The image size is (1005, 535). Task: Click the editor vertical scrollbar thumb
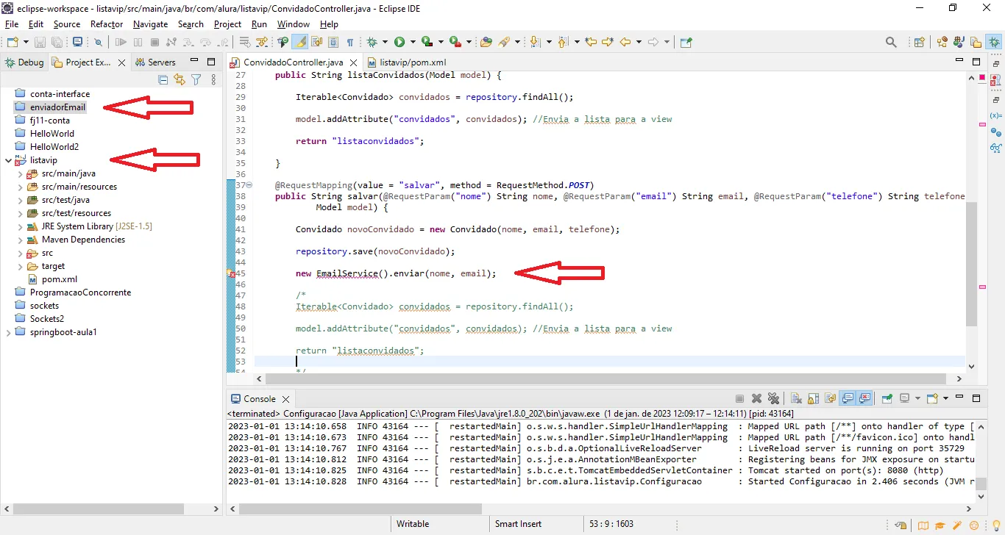(971, 265)
